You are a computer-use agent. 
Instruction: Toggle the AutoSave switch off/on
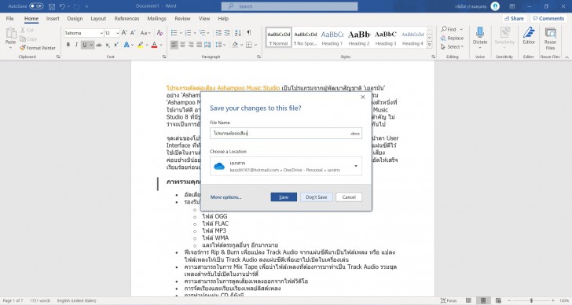pyautogui.click(x=36, y=6)
